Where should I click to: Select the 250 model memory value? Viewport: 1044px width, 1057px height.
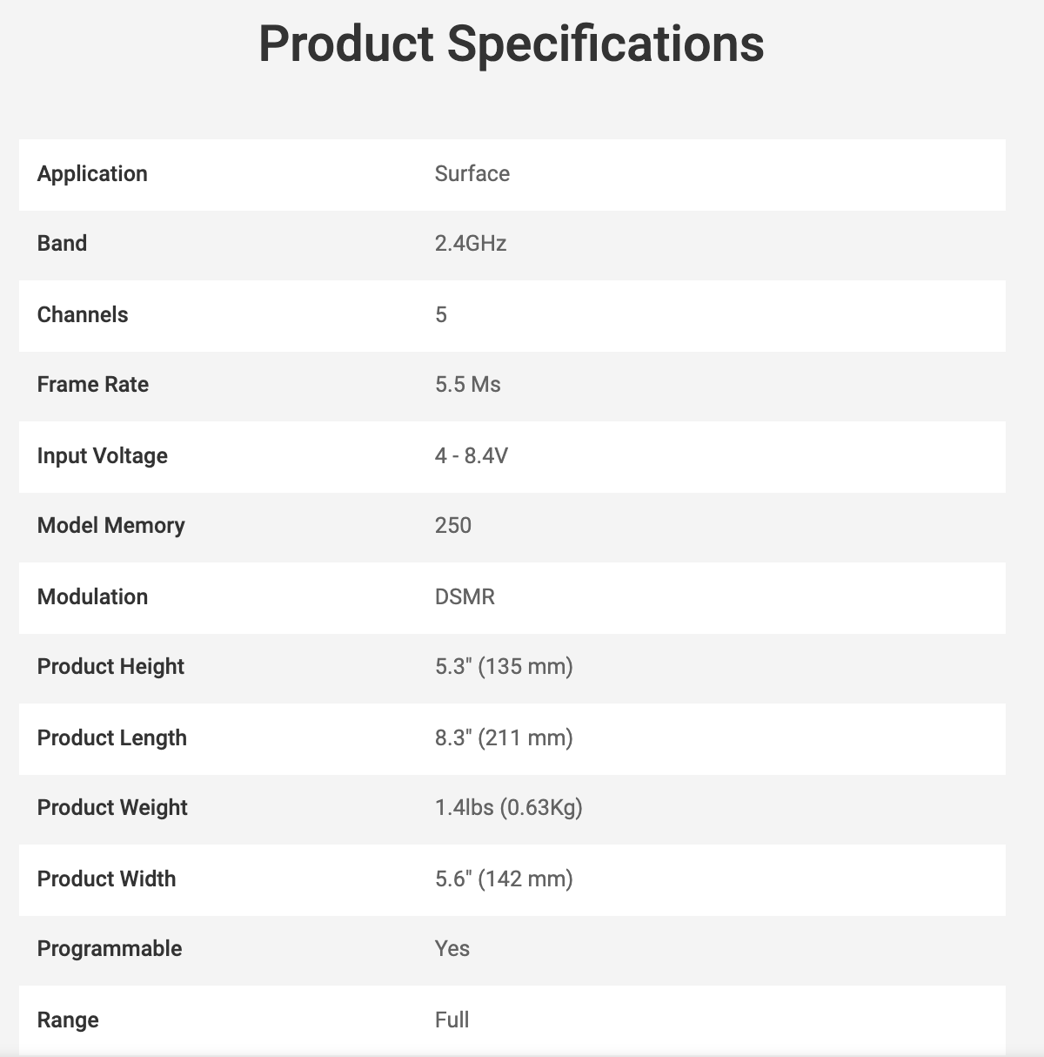tap(452, 526)
